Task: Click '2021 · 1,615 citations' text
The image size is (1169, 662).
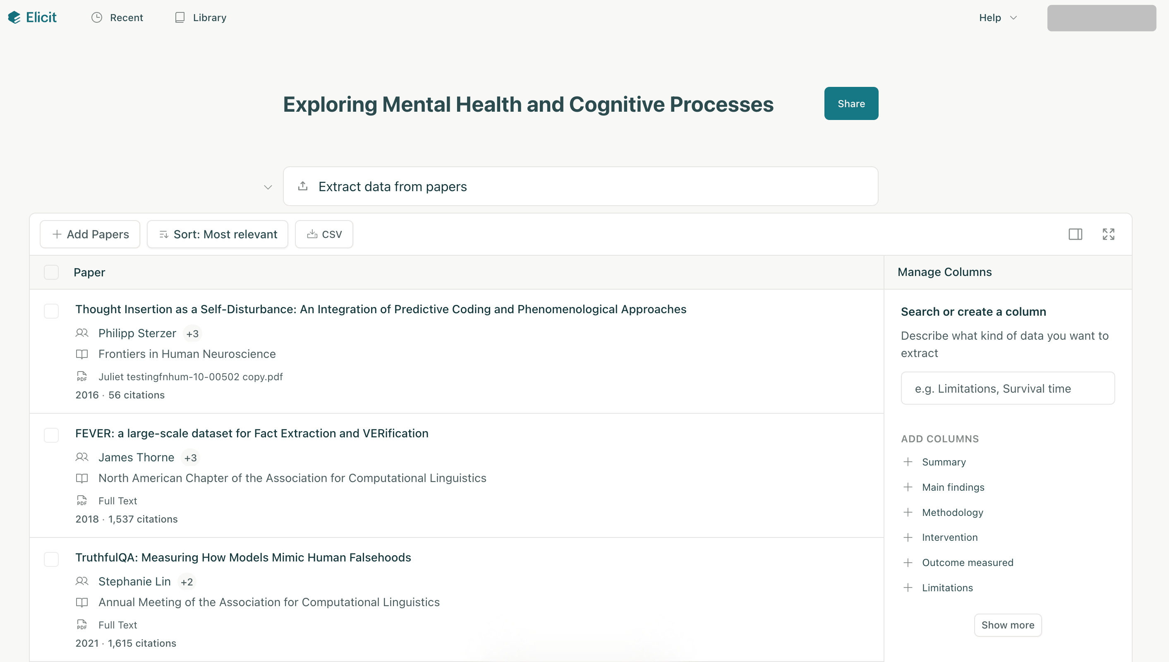Action: pyautogui.click(x=125, y=643)
